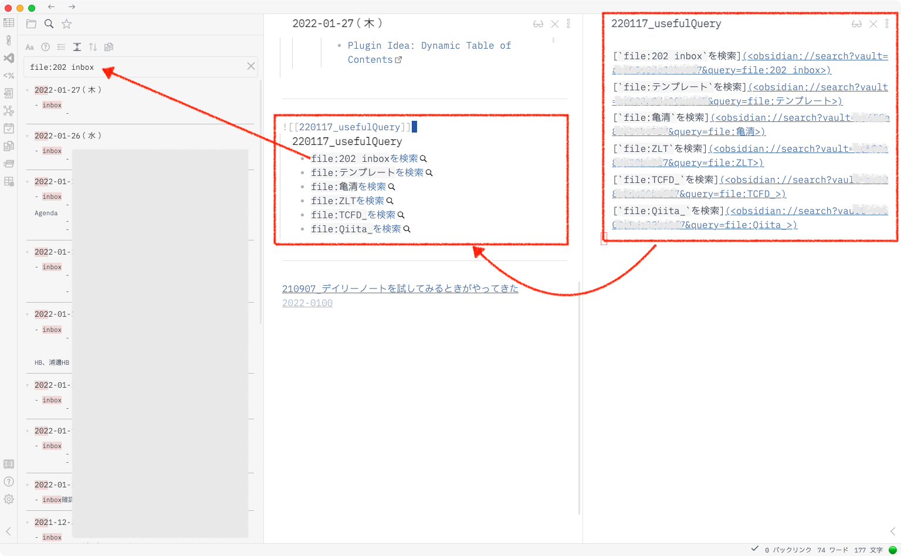Open more options for the 2022-01-27 pane
The image size is (901, 556).
pos(568,24)
